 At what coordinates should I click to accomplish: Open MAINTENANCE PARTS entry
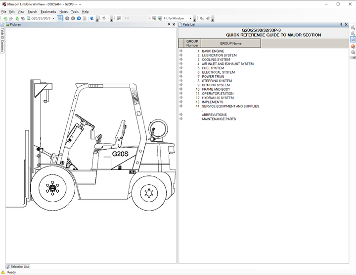click(219, 119)
